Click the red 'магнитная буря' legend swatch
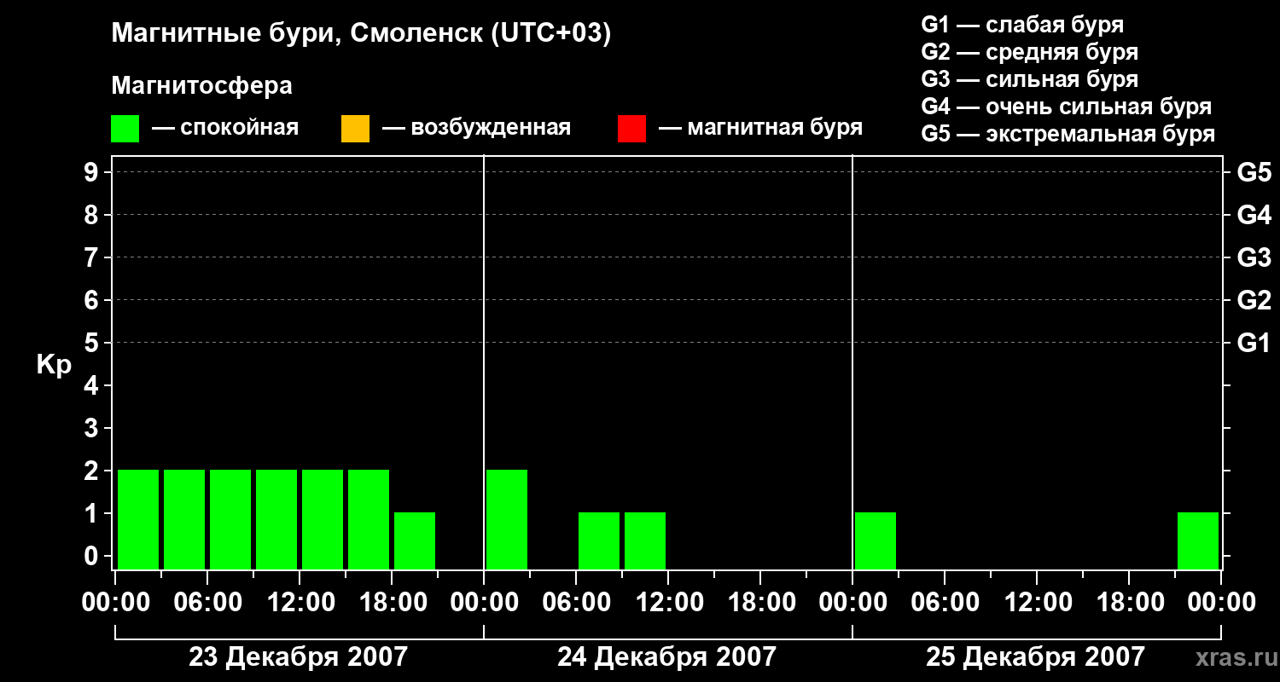Screen dimensions: 1280x682 pyautogui.click(x=631, y=129)
